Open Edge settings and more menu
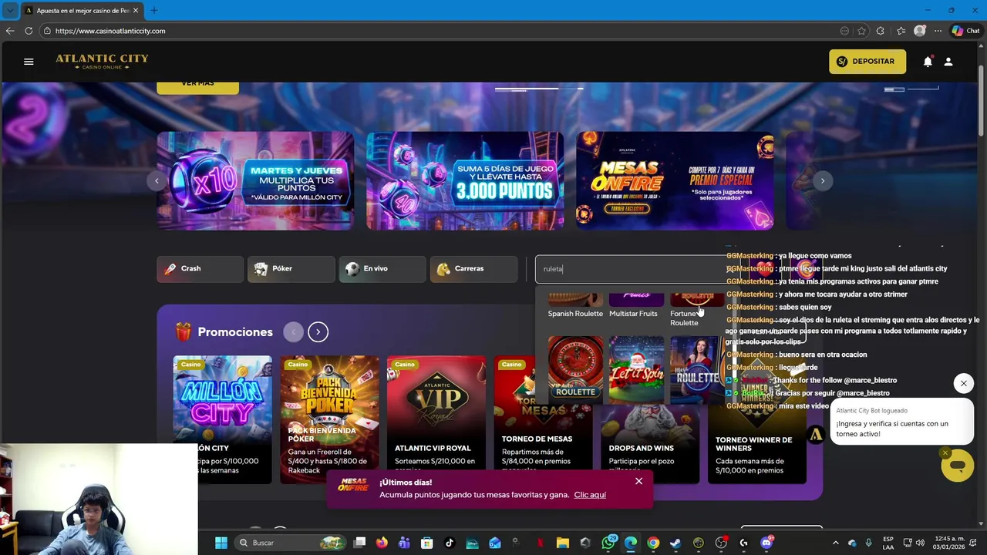The width and height of the screenshot is (987, 555). 938,31
